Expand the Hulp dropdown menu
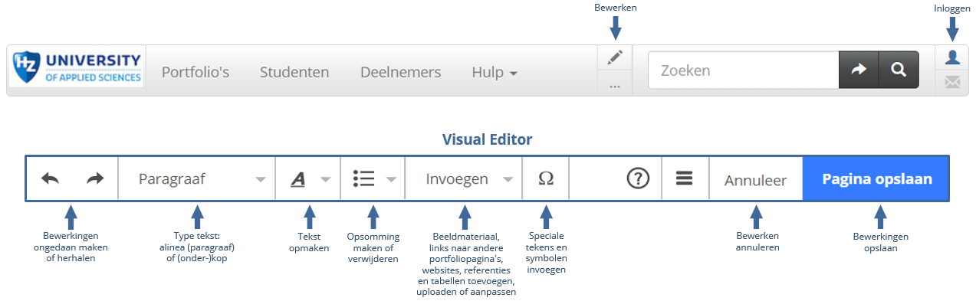Viewport: 976px width, 301px height. pyautogui.click(x=495, y=72)
